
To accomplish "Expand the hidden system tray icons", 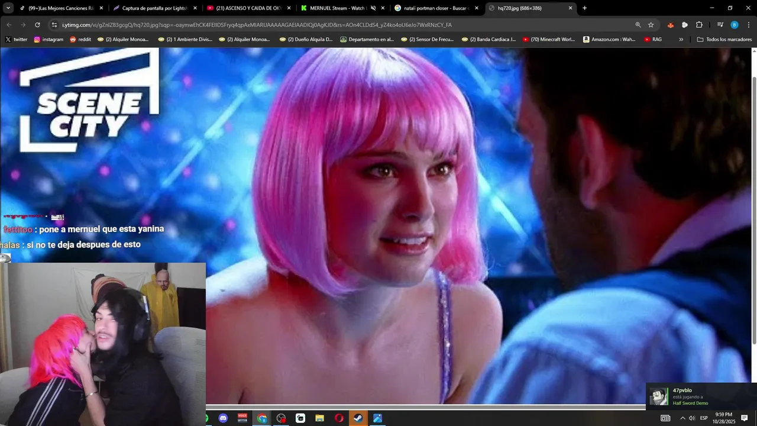I will (x=682, y=418).
